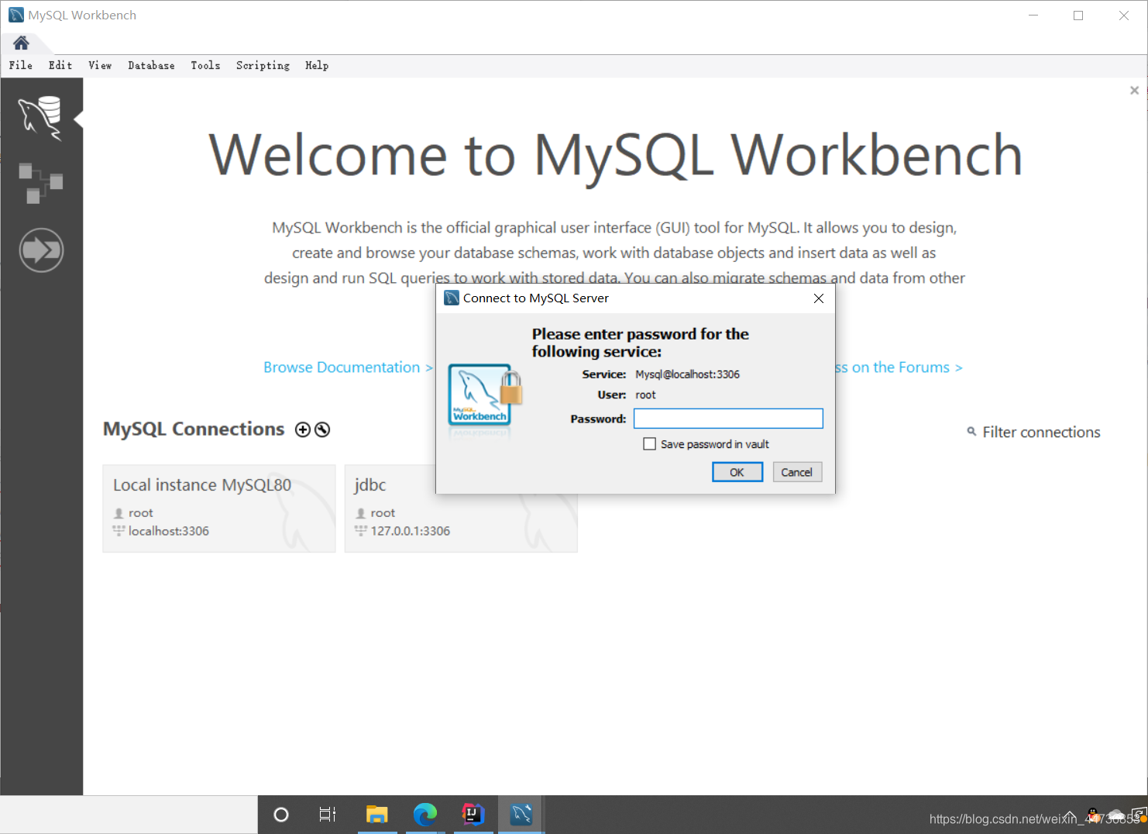1148x834 pixels.
Task: Open the Home tab icon
Action: click(21, 43)
